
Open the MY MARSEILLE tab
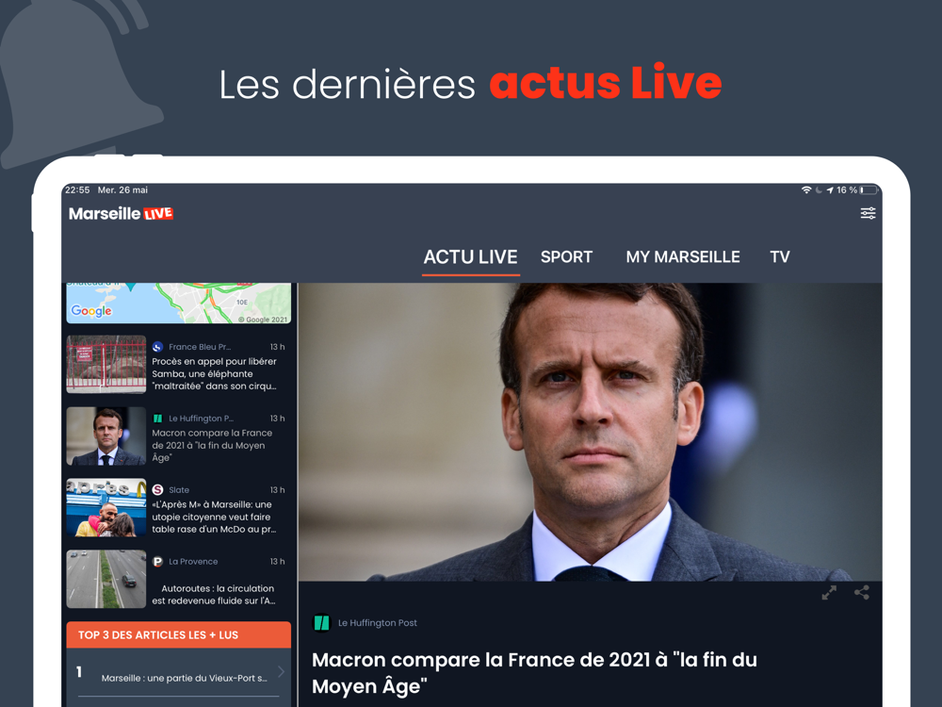[x=682, y=257]
